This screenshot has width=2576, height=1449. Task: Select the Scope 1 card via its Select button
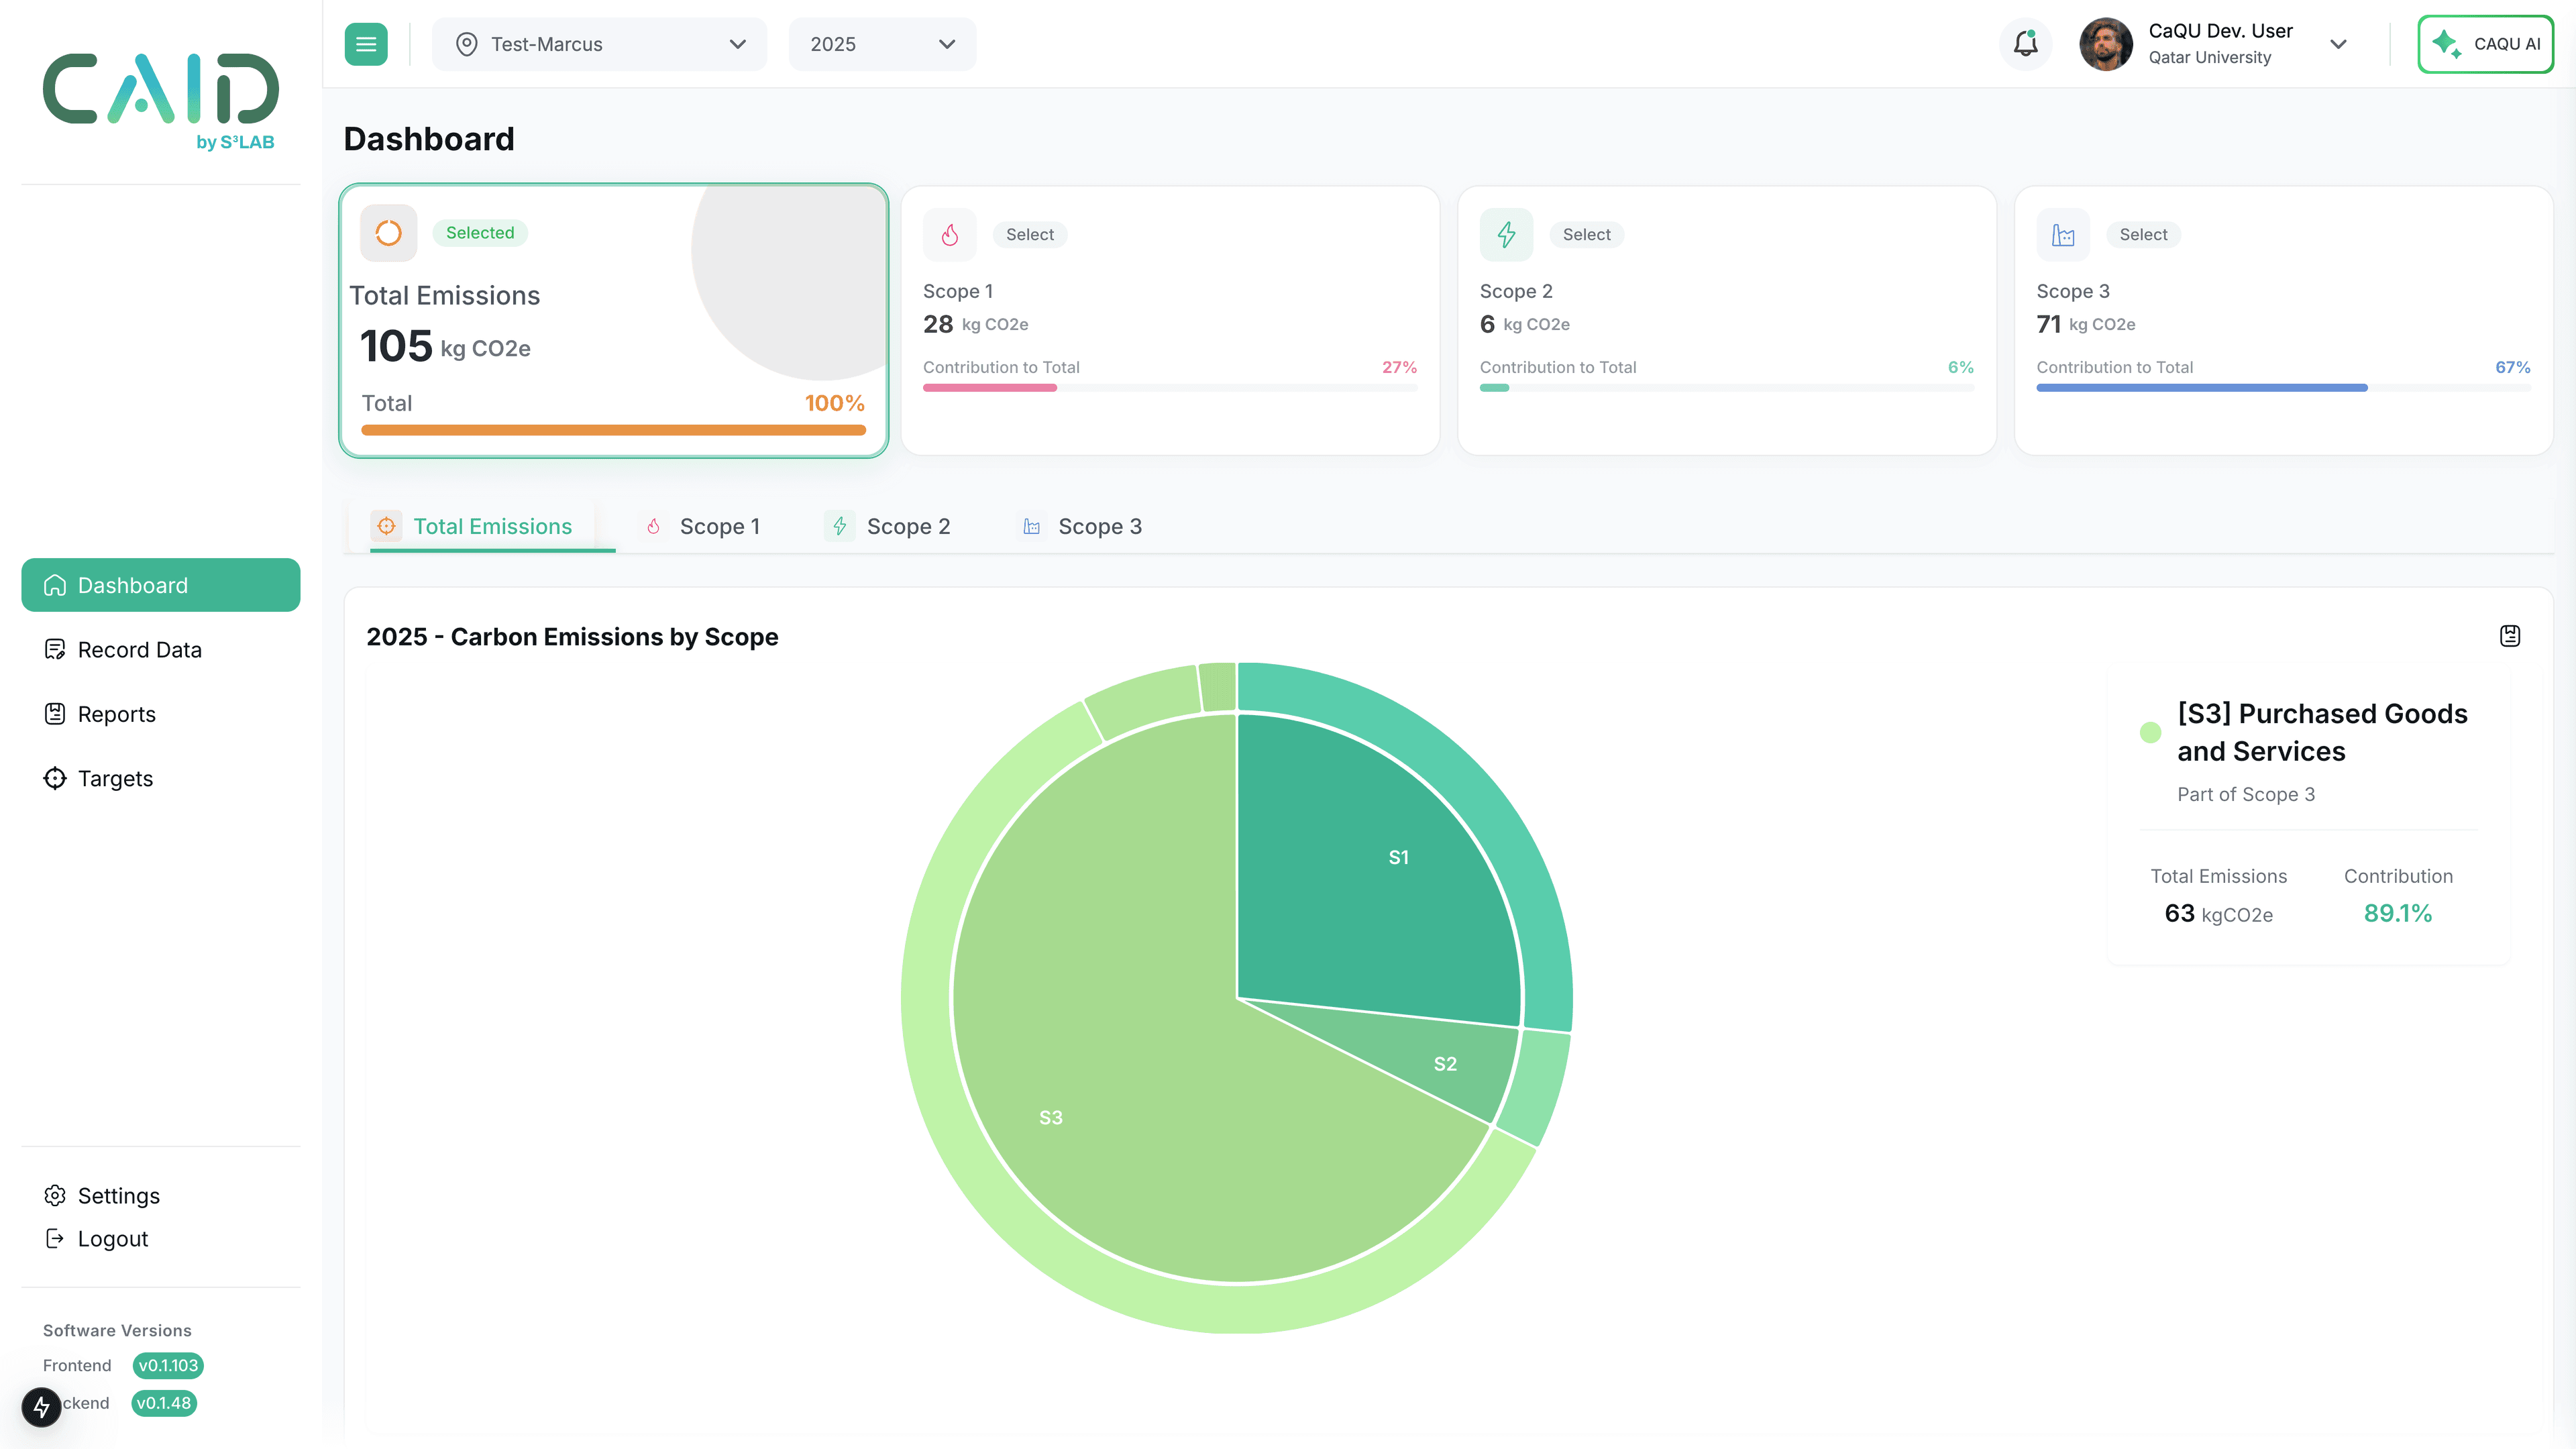pyautogui.click(x=1030, y=234)
